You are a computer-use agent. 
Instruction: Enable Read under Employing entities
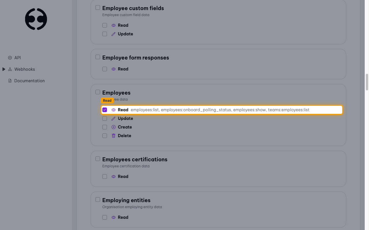105,217
